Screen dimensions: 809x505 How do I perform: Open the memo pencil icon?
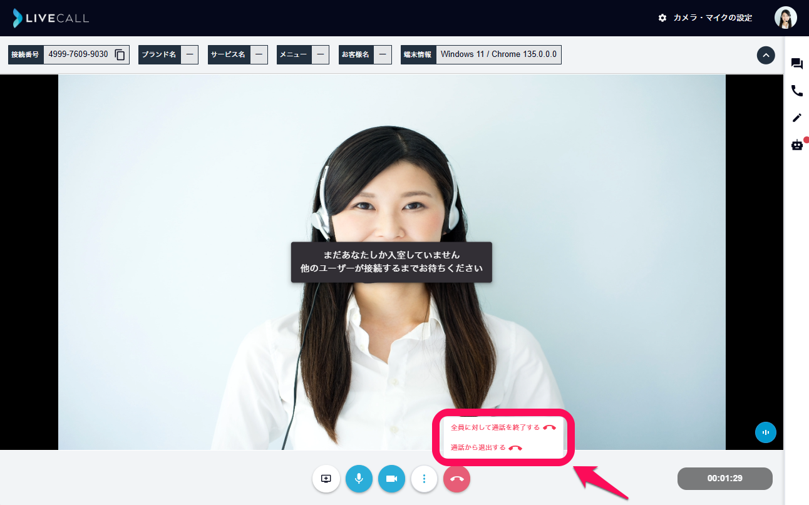796,118
